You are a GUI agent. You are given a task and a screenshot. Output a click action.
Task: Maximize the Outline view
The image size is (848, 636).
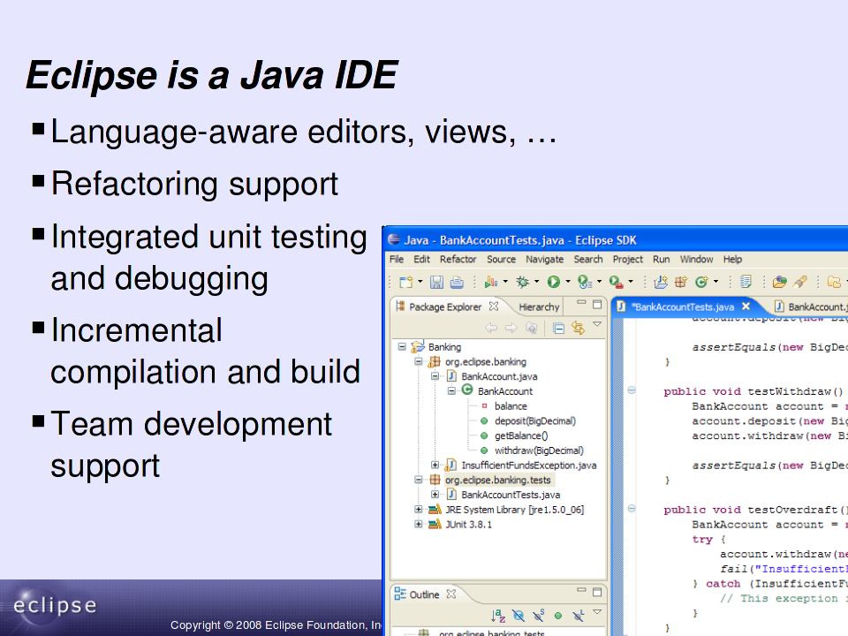point(597,592)
